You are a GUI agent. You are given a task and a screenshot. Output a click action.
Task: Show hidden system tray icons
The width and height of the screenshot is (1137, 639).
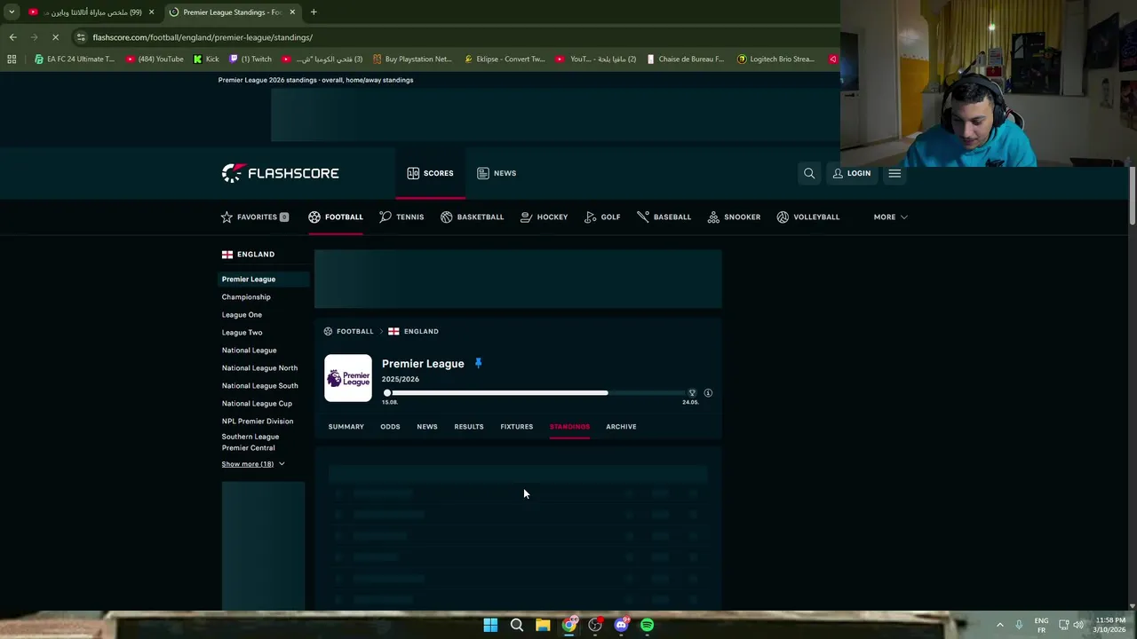point(999,625)
